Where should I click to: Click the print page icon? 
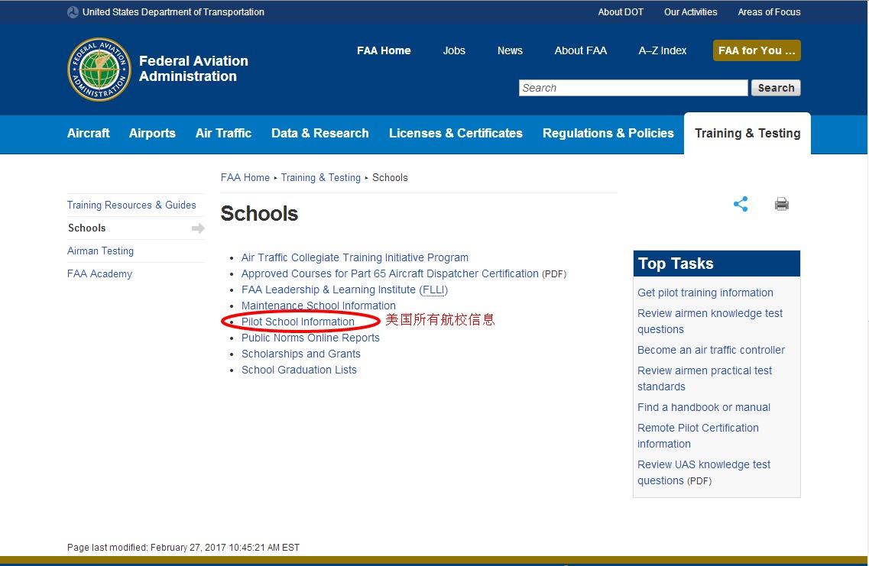pyautogui.click(x=781, y=204)
